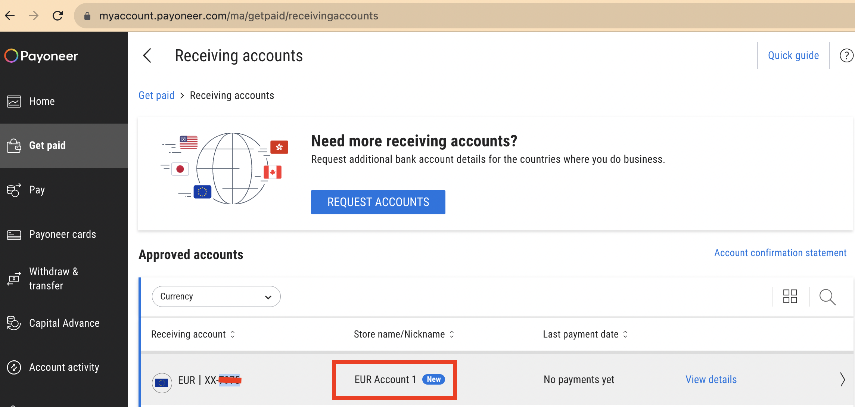The image size is (855, 407).
Task: Expand the EUR account row chevron
Action: 842,379
